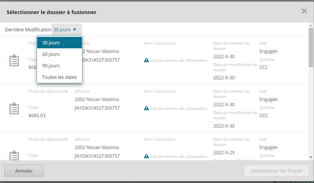Click VIN 'JN1DA31A52T300757' in the $685.03 row

[97, 108]
